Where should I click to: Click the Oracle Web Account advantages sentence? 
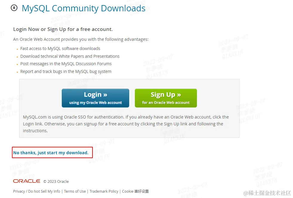81,39
